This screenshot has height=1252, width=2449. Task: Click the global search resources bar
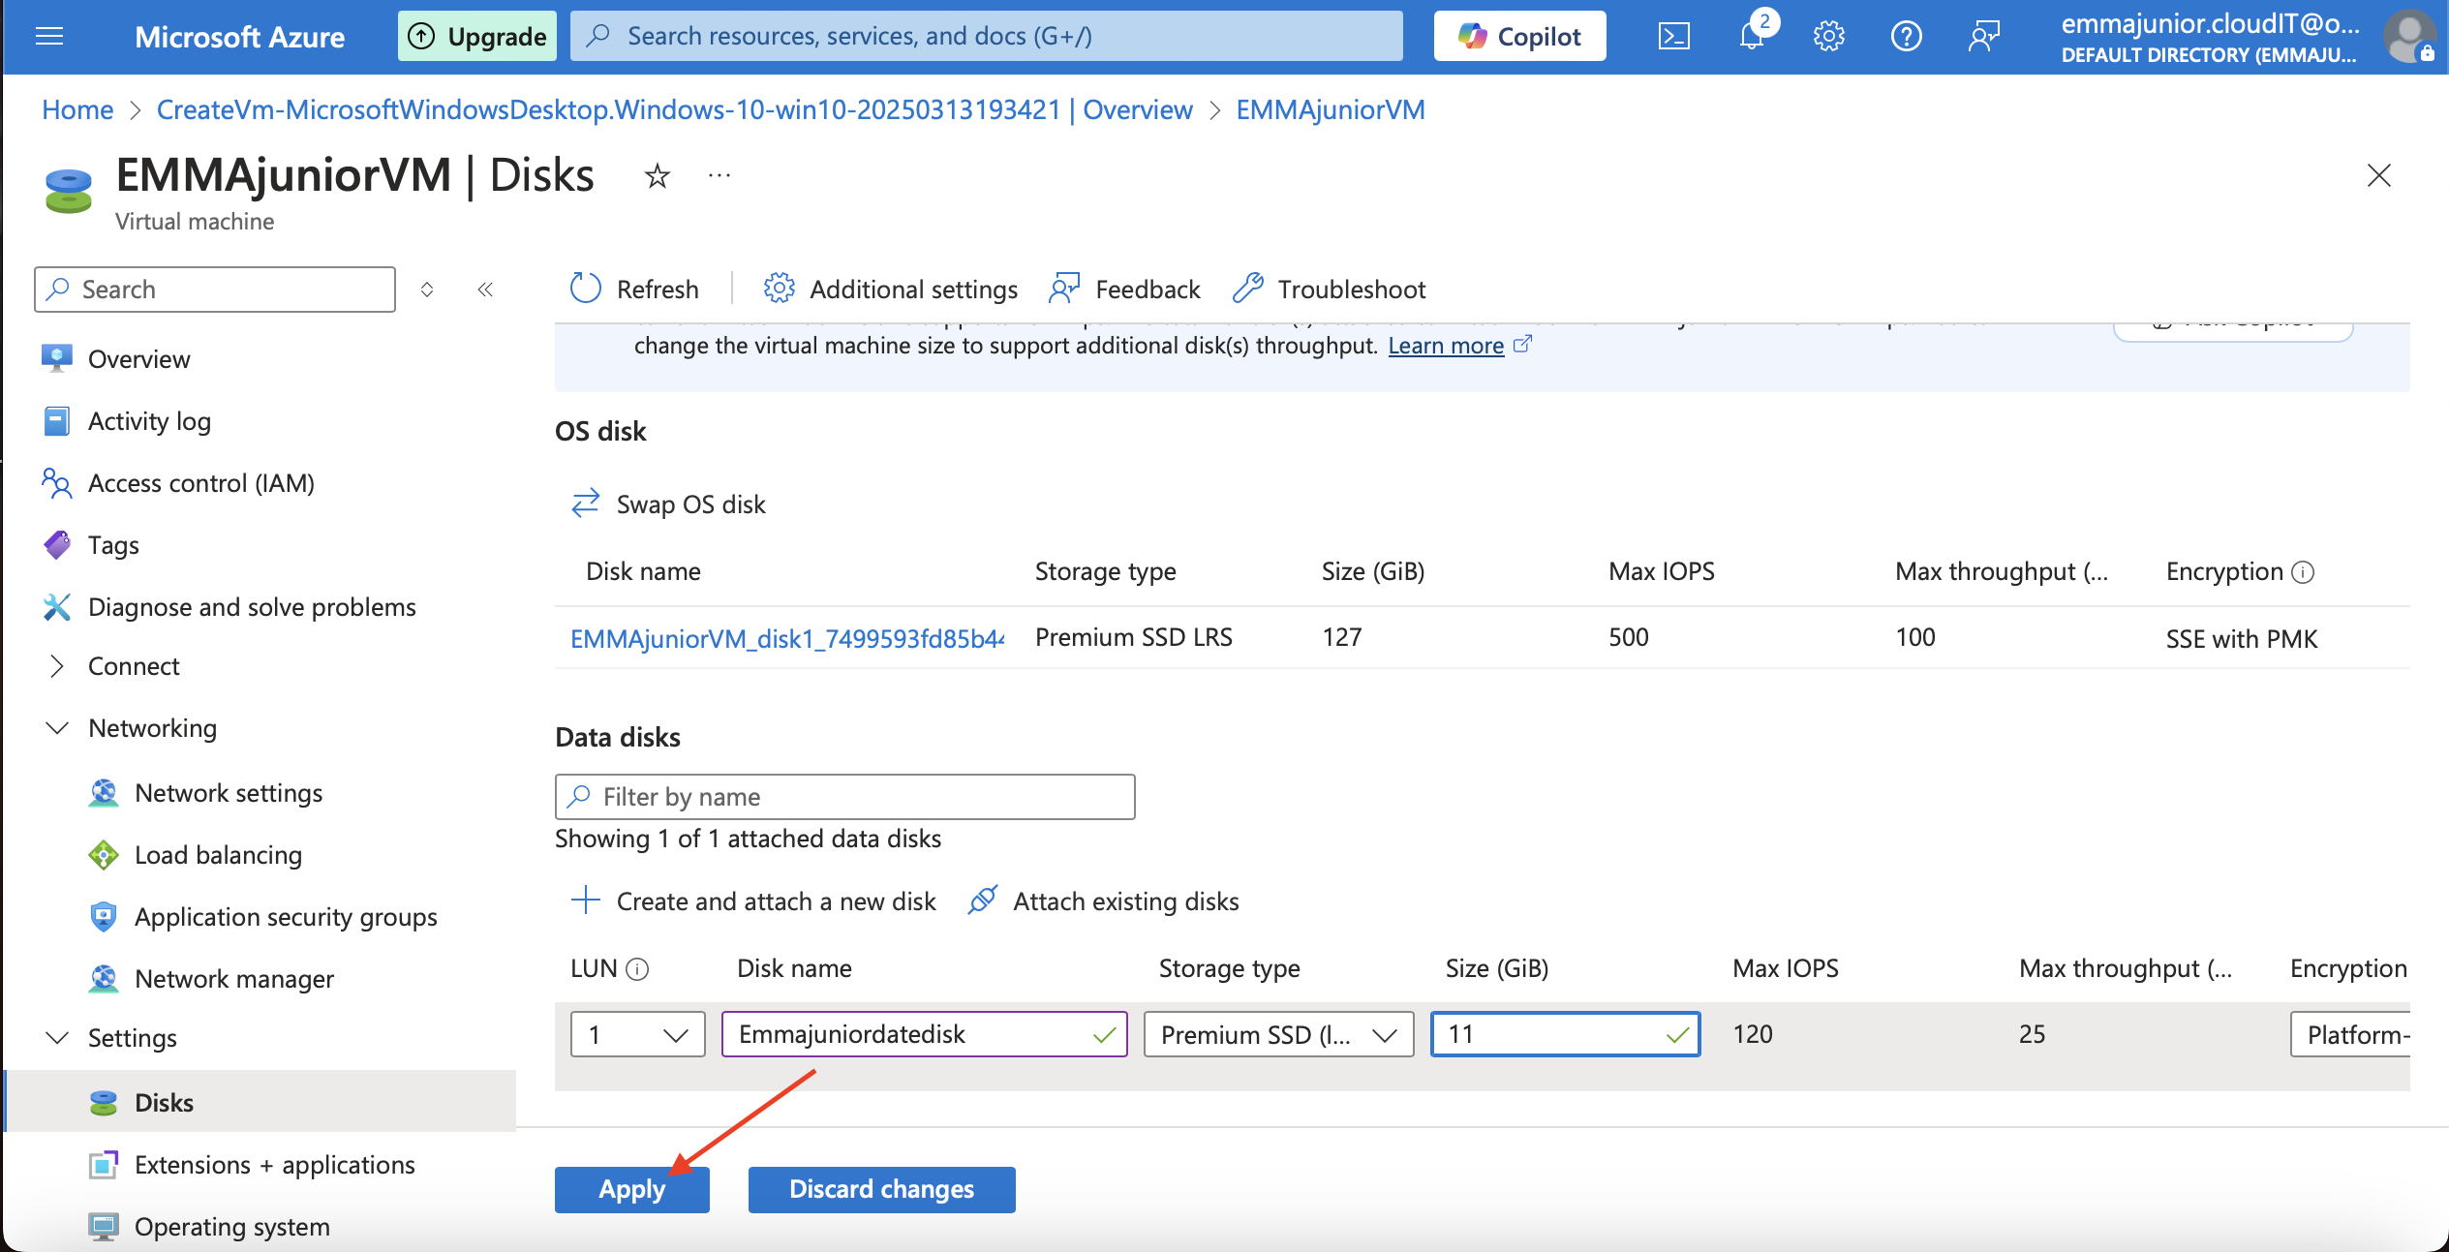tap(986, 37)
